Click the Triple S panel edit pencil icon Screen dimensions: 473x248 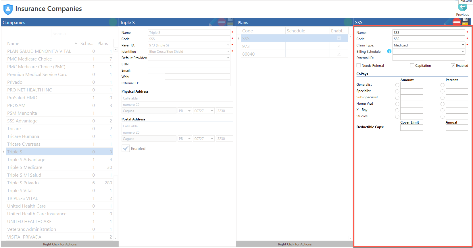[x=213, y=22]
